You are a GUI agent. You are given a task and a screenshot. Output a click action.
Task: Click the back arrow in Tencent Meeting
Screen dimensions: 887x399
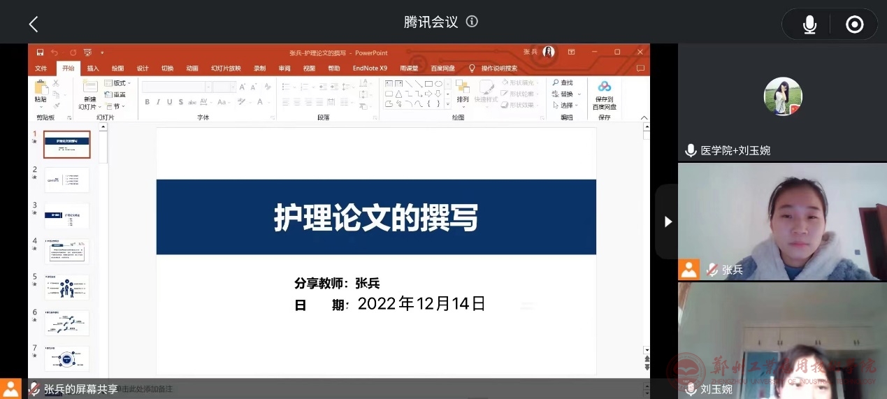(33, 24)
